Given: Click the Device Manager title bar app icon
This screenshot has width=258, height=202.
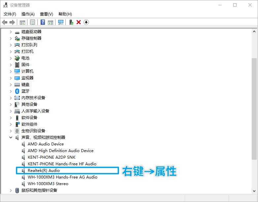Looking at the screenshot, I should coord(5,5).
